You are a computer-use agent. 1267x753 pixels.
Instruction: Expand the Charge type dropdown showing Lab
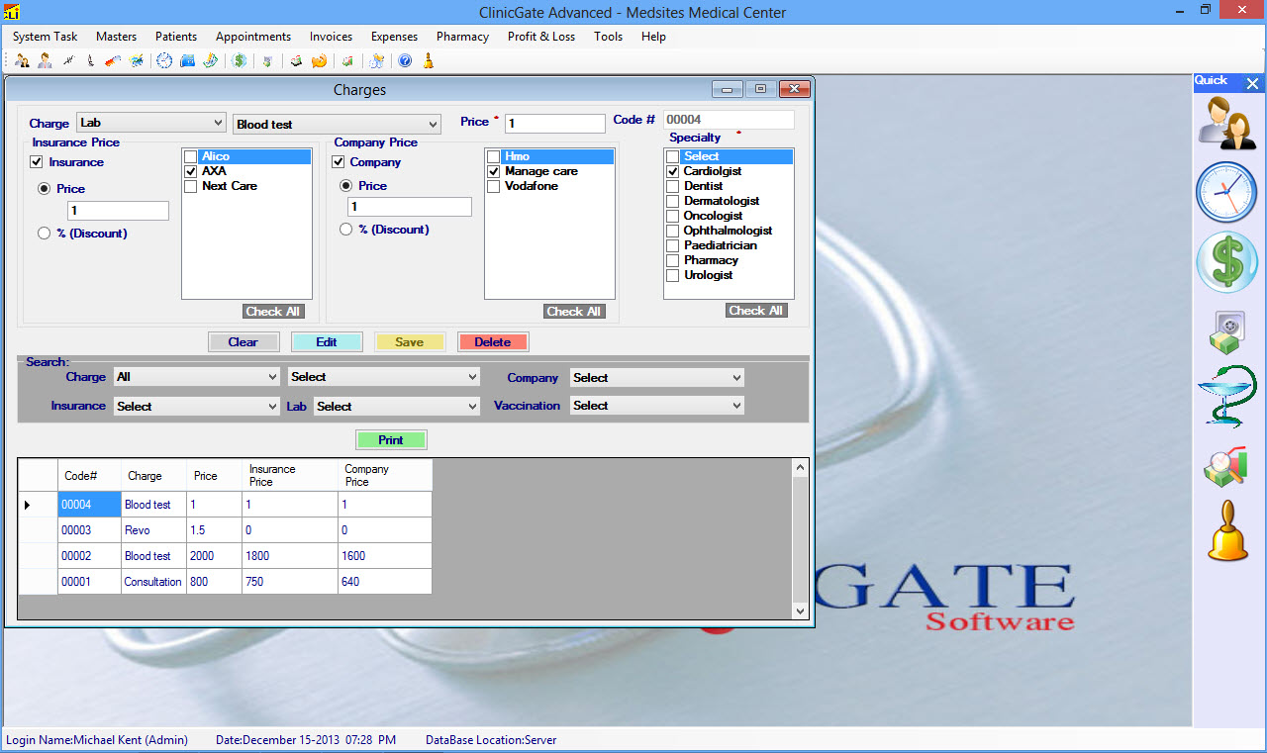pyautogui.click(x=151, y=123)
